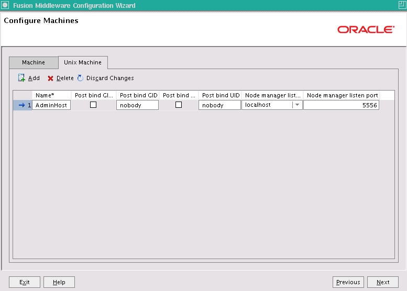Go back with the Previous button
This screenshot has height=291, width=407.
[348, 282]
